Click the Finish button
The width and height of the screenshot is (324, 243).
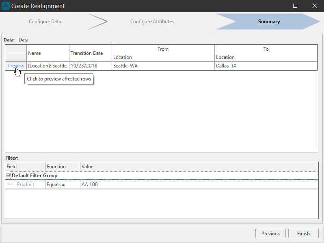point(303,234)
